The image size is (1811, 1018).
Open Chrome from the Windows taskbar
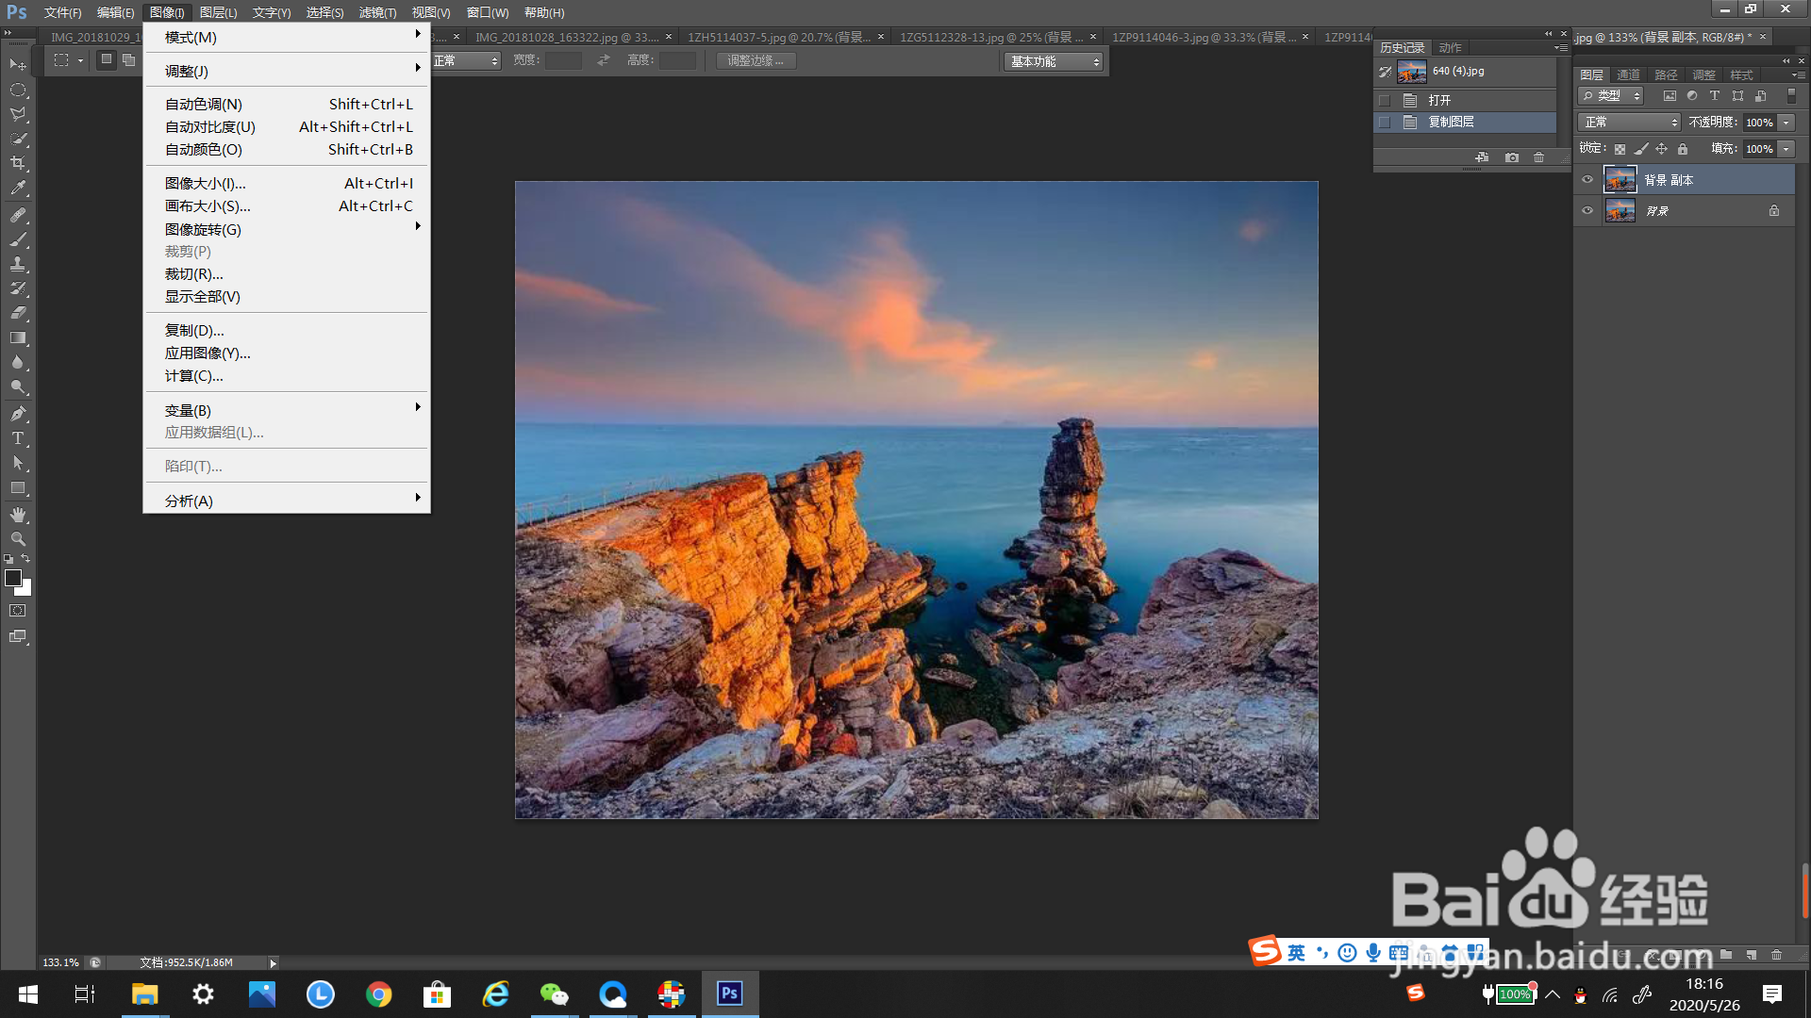(x=379, y=994)
